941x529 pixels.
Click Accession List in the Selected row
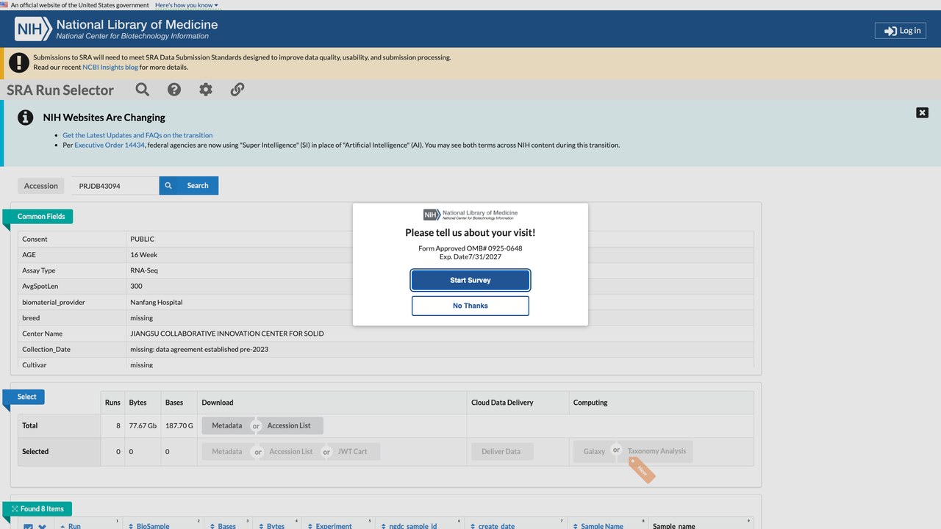291,451
